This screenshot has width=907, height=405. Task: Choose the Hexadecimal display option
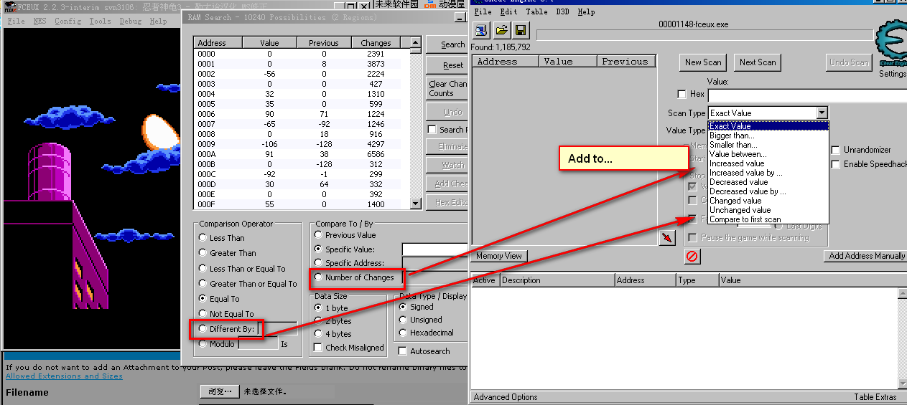404,333
